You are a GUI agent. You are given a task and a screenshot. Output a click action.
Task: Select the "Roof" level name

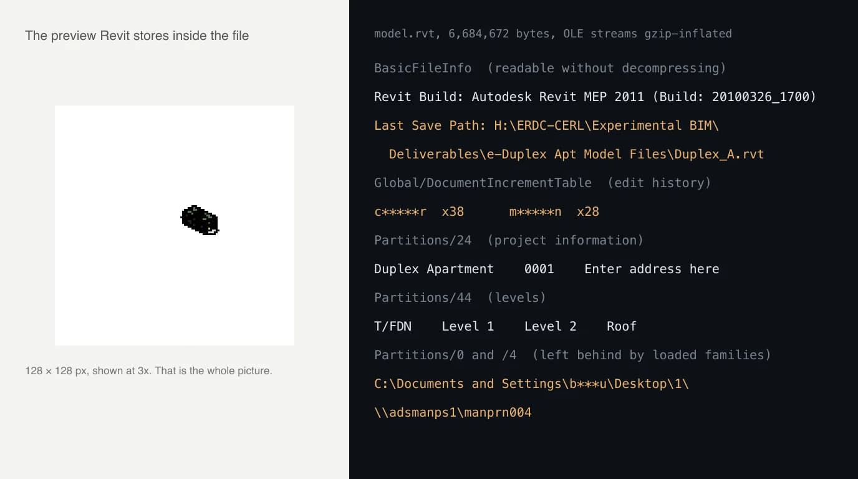622,326
